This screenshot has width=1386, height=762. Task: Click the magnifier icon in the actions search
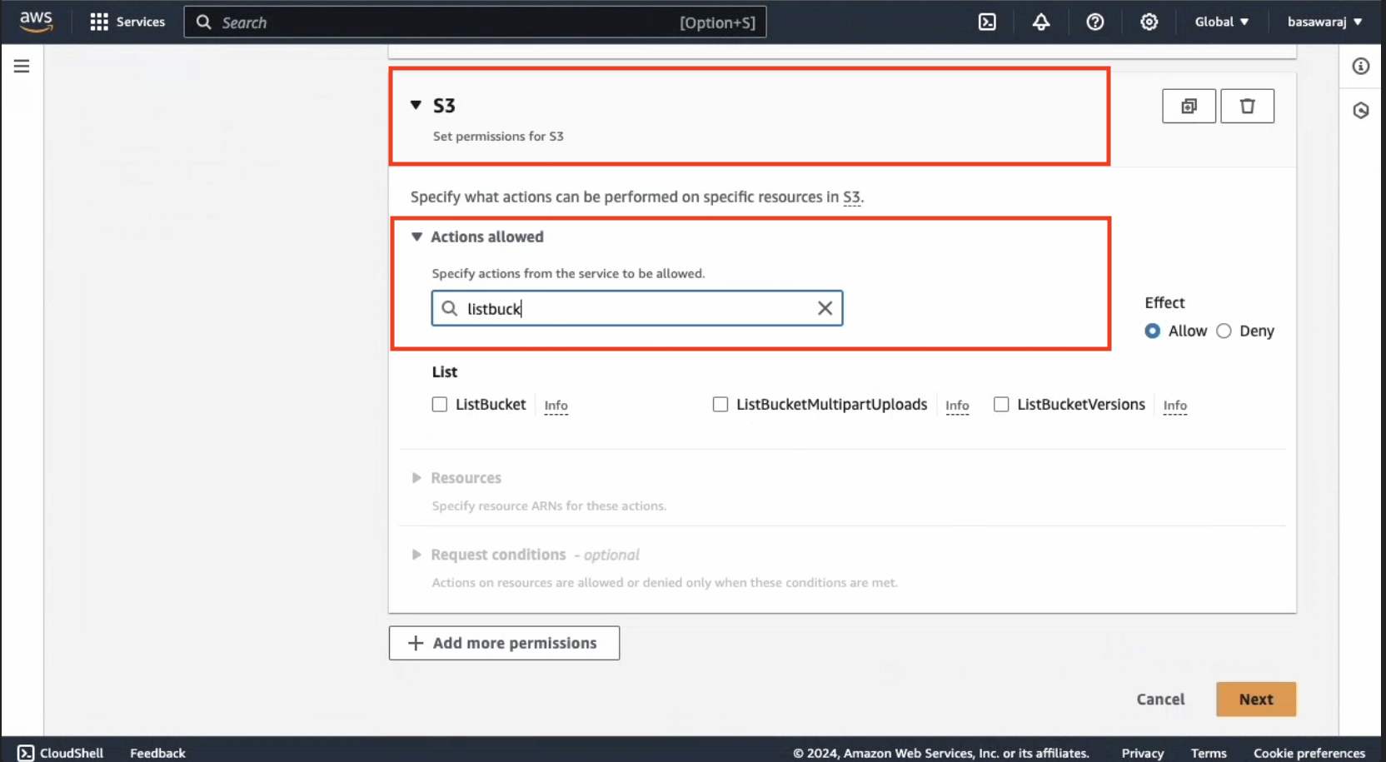[x=450, y=308]
